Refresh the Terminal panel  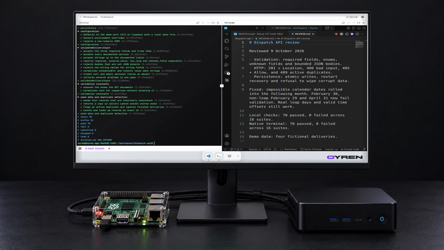[x=198, y=23]
